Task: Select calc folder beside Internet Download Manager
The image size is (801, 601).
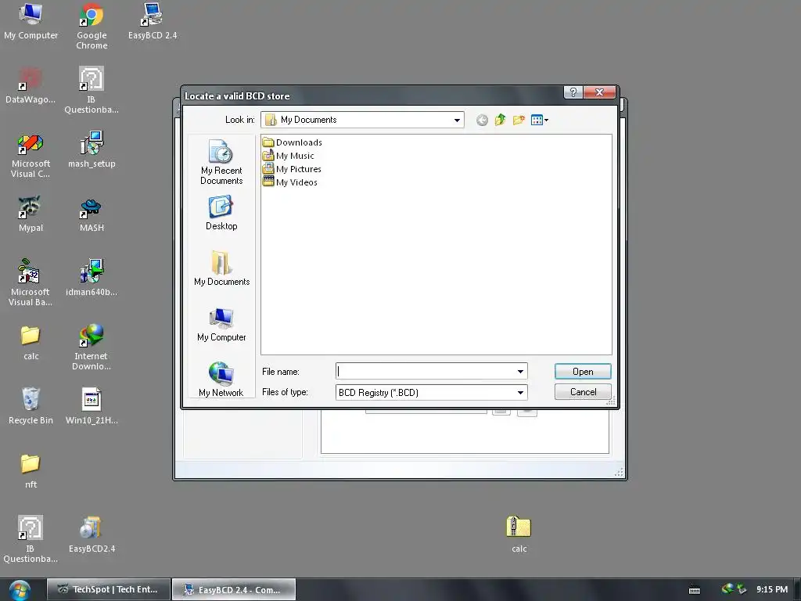Action: [31, 343]
